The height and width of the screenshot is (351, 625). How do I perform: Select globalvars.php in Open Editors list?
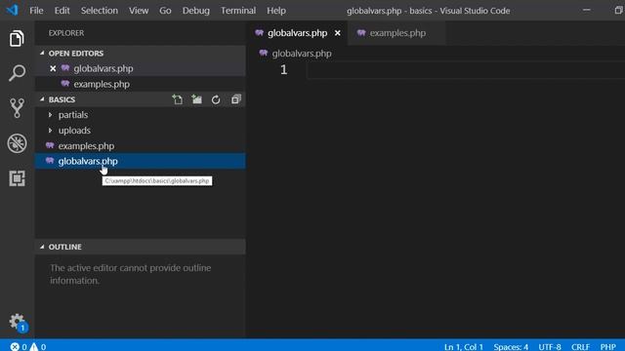coord(141,68)
